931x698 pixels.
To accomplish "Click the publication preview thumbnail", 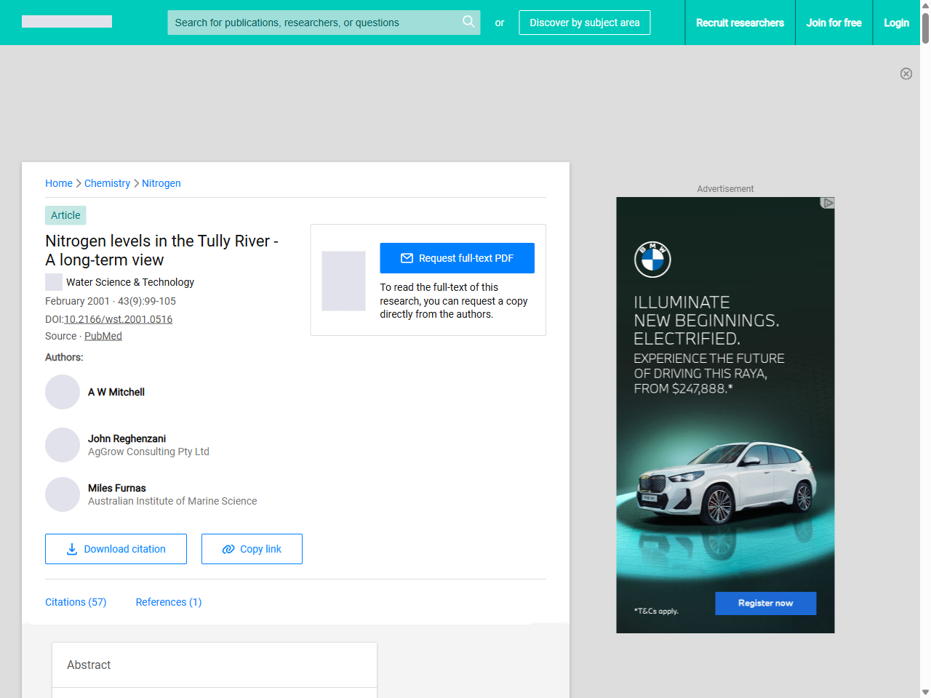I will [343, 281].
